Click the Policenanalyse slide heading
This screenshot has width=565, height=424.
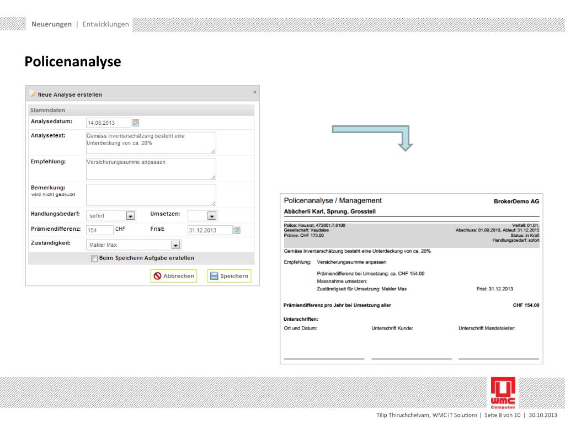pyautogui.click(x=73, y=61)
